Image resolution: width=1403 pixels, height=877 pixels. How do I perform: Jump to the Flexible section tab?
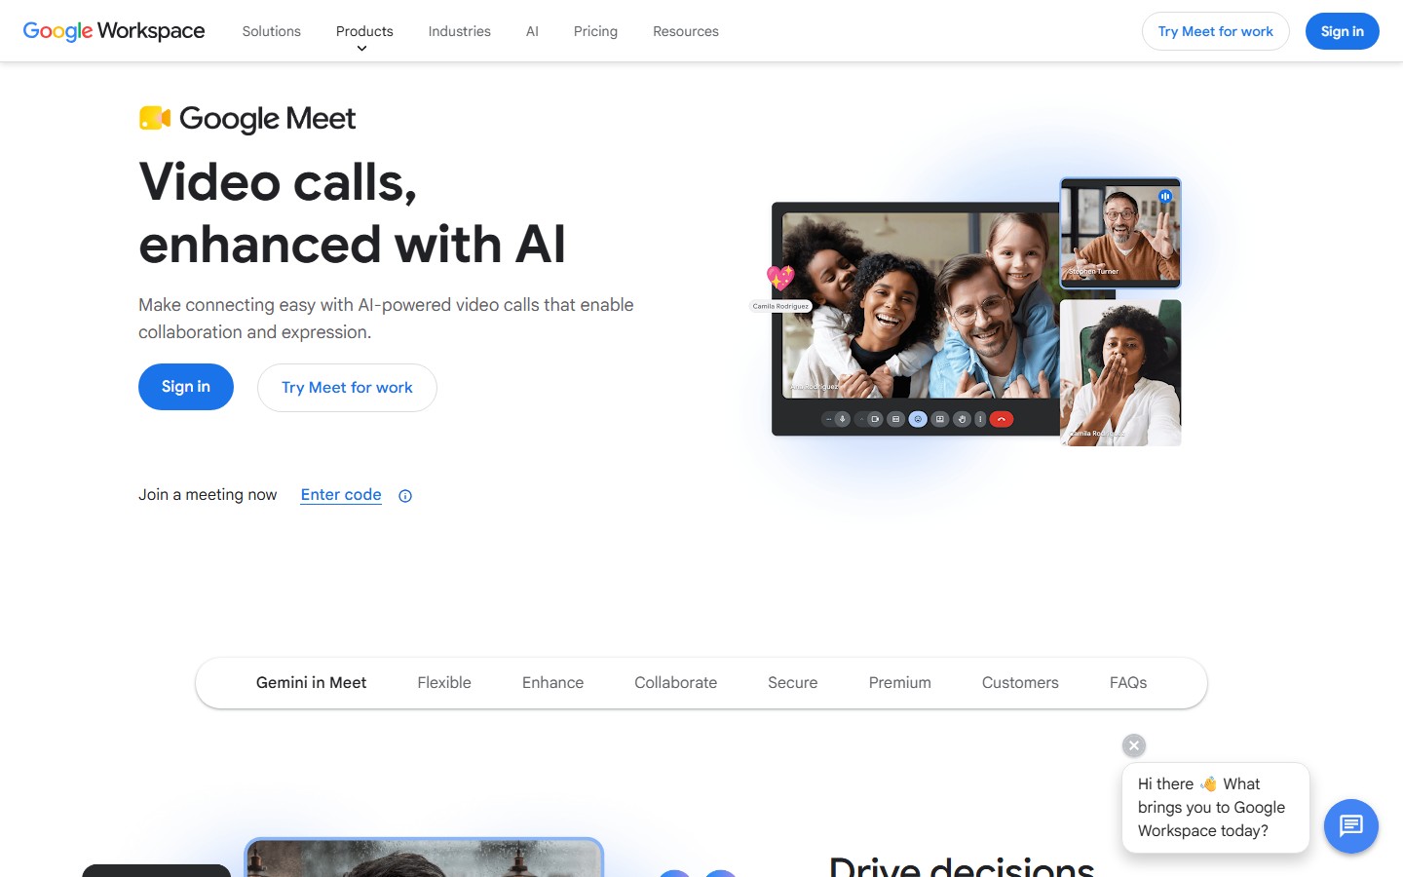point(444,683)
